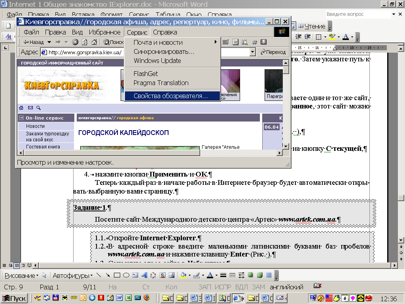Open the Search (Поиск) button in IE
This screenshot has height=304, width=405.
tap(114, 42)
